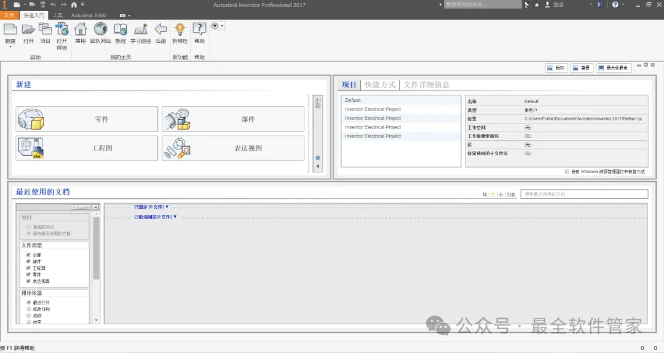This screenshot has height=353, width=664.
Task: Click the Autodesk Exchange X icon
Action: 600,5
